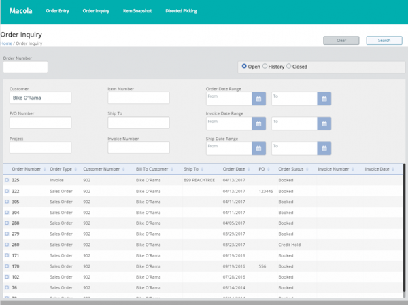Click the Macola logo

pos(21,11)
